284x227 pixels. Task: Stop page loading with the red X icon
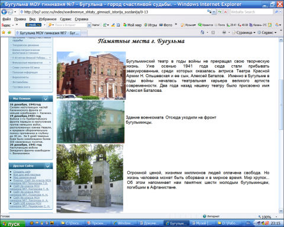point(225,12)
